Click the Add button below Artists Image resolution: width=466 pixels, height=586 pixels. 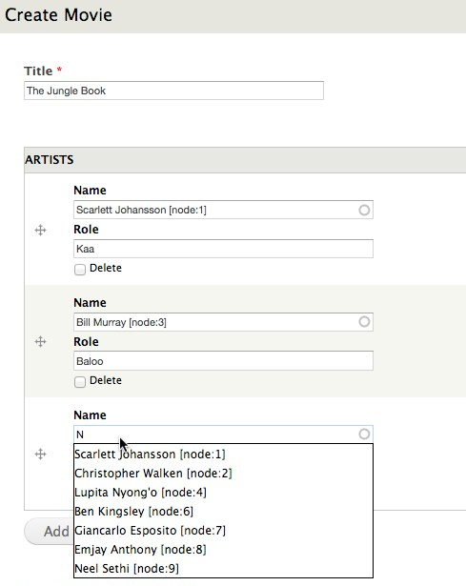(49, 531)
